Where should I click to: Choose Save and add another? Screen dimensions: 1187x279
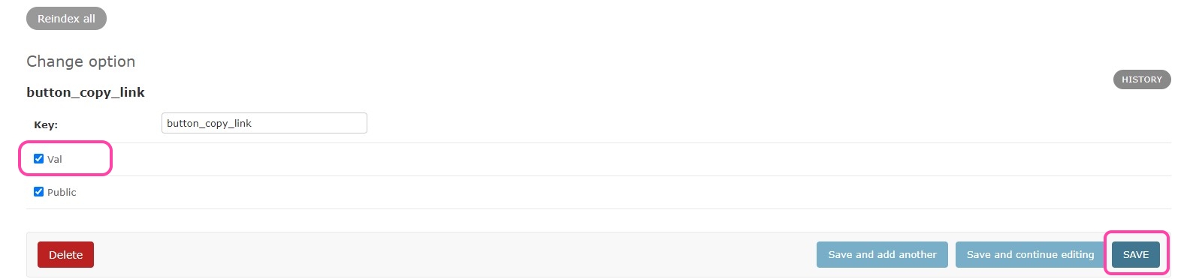pyautogui.click(x=882, y=255)
